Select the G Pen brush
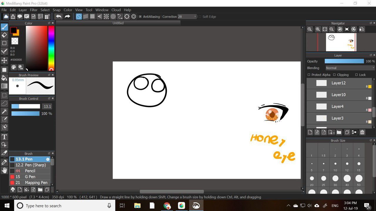Screen dimensions: 376x211 click(x=30, y=177)
